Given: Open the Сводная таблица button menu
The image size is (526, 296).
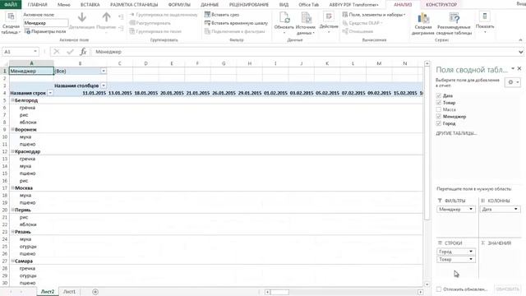Looking at the screenshot, I should (11, 24).
